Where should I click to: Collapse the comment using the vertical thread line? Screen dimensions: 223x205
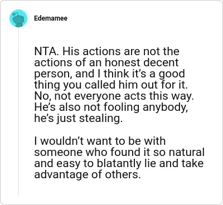pyautogui.click(x=18, y=111)
